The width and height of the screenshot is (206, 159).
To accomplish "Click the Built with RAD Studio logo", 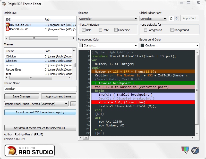I will [x=30, y=151].
